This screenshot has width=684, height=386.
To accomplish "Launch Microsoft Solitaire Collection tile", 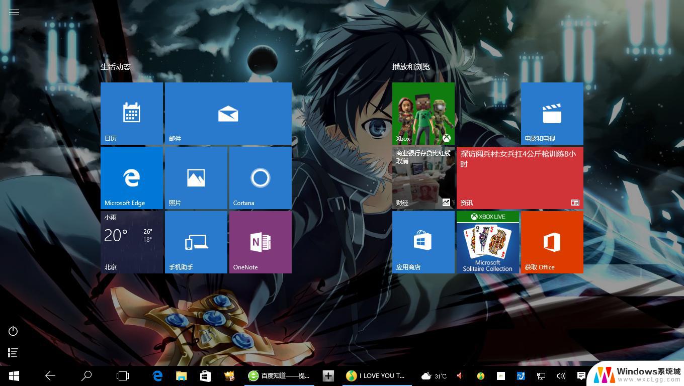I will (488, 242).
